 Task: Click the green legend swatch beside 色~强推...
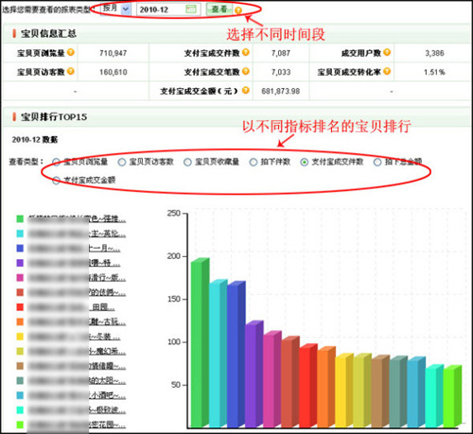(x=20, y=218)
